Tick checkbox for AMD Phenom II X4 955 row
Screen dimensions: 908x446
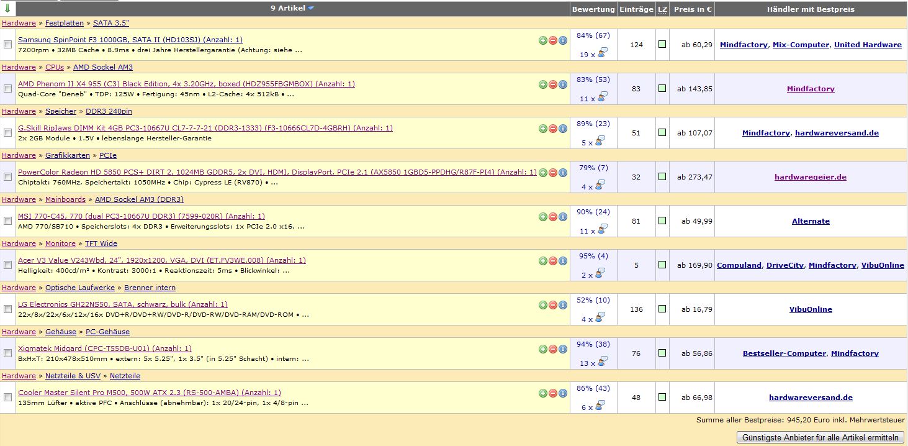click(x=7, y=89)
